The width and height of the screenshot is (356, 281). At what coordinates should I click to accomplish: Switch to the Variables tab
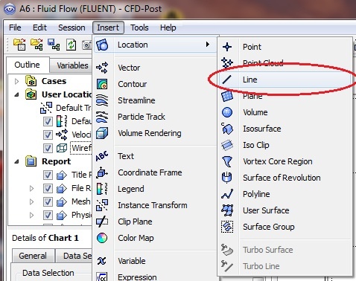pos(72,65)
